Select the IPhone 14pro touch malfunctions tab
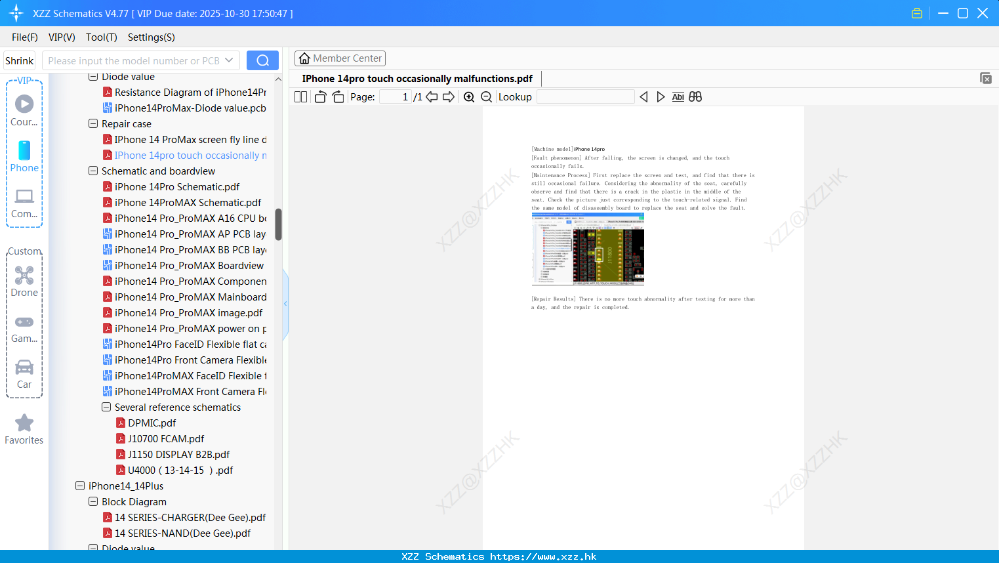This screenshot has width=999, height=563. (x=417, y=79)
